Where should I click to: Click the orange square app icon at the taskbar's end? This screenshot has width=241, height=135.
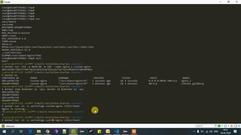pos(134,132)
